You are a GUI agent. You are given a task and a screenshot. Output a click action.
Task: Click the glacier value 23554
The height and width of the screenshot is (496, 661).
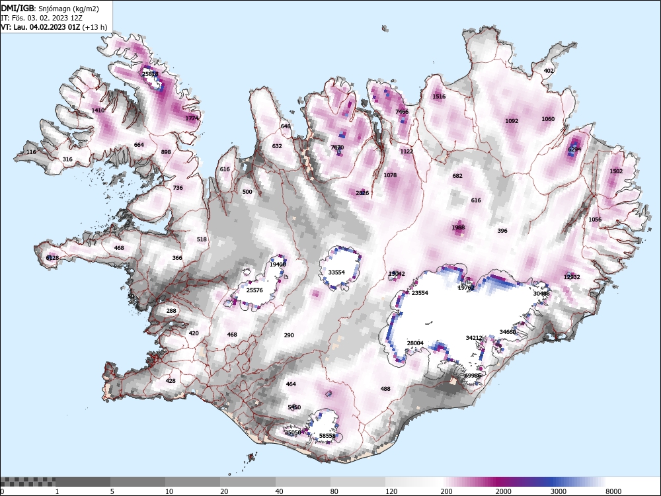pos(420,293)
